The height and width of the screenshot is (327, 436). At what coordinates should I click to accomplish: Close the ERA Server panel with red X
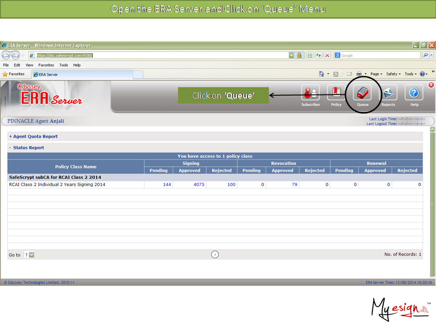click(431, 85)
